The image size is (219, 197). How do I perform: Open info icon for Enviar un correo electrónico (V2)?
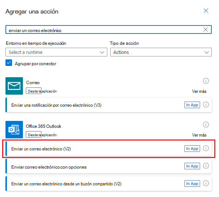pos(206,148)
